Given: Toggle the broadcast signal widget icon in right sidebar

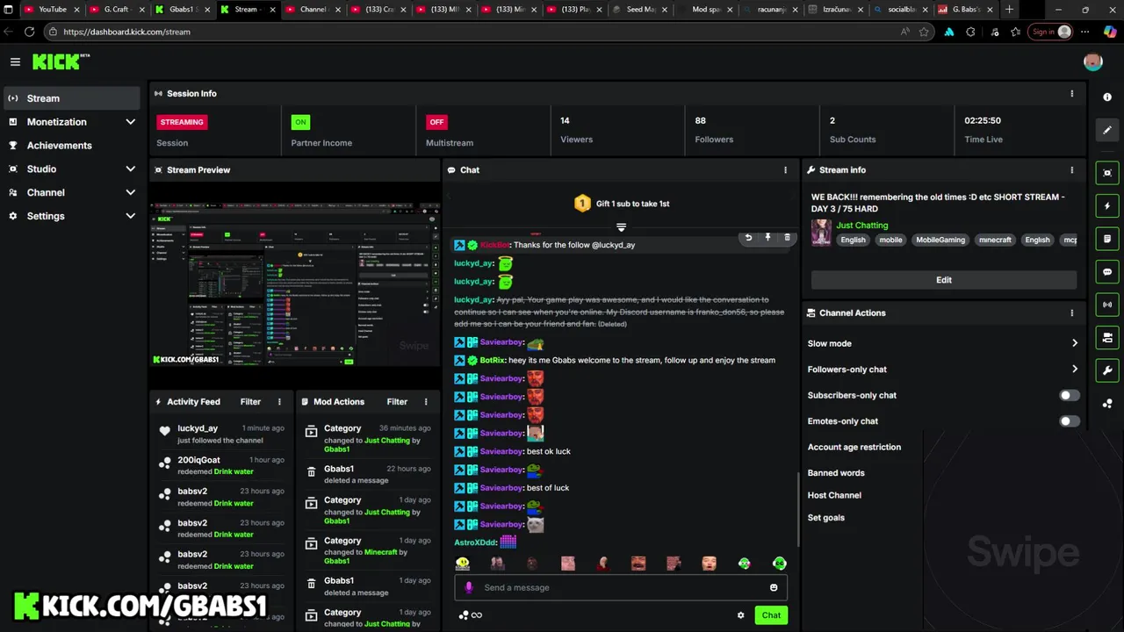Looking at the screenshot, I should click(1106, 305).
